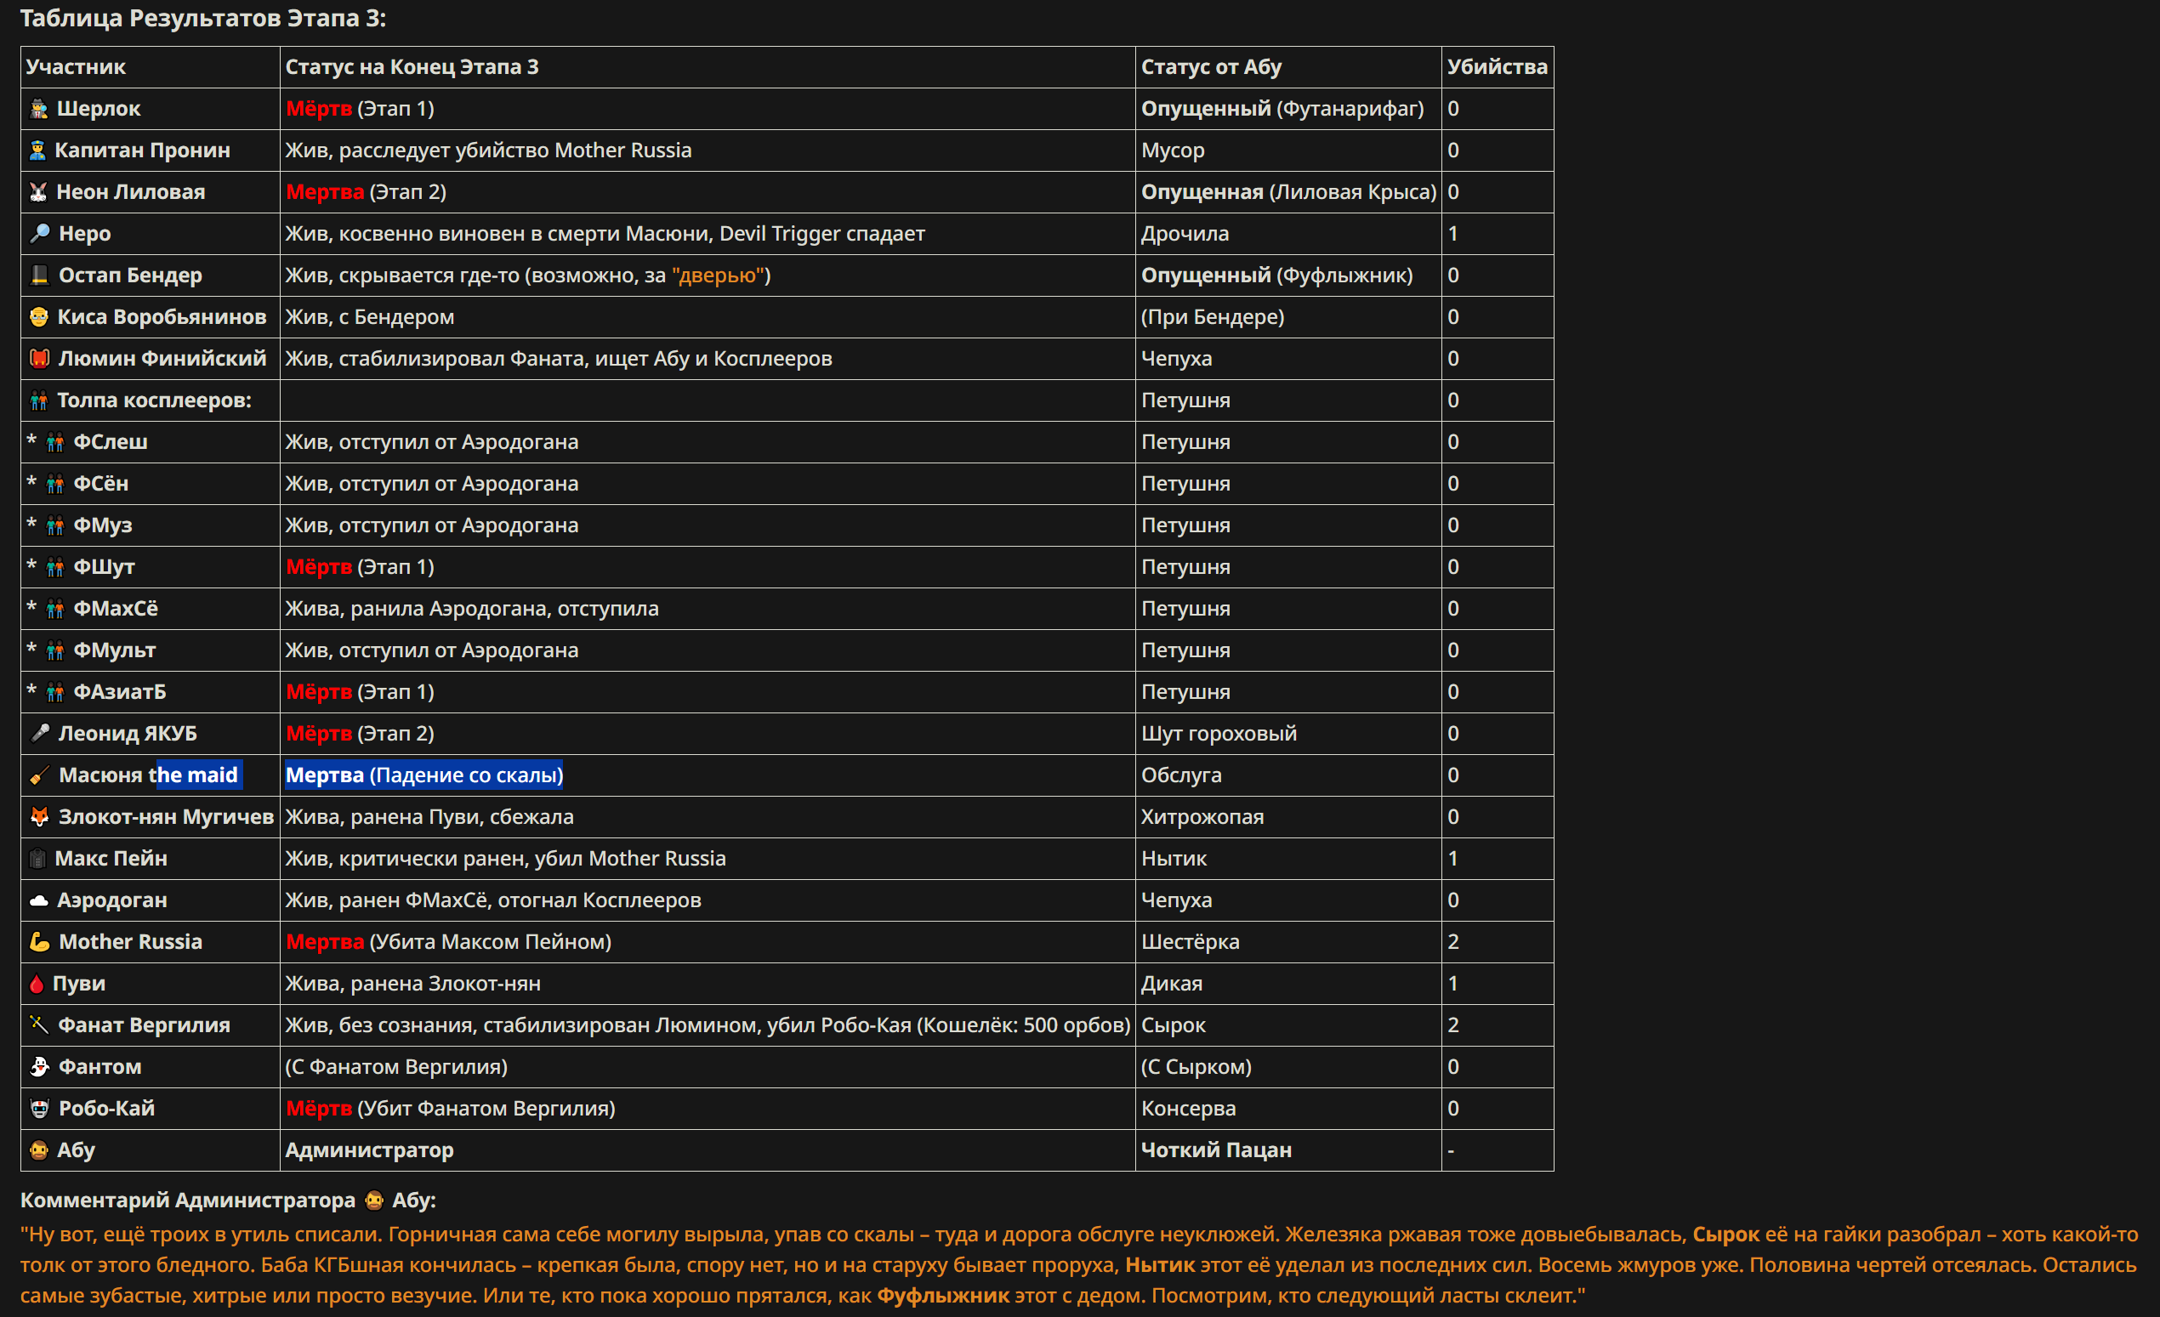Click the microphone emoji beside Леонид ЯКУБ
2160x1317 pixels.
pos(39,734)
